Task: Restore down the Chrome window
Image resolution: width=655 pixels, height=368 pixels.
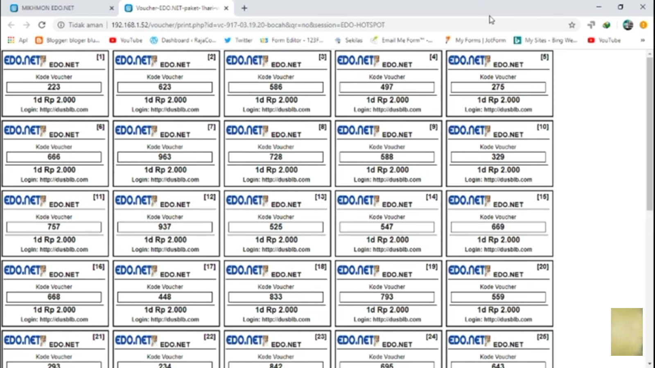Action: click(621, 7)
